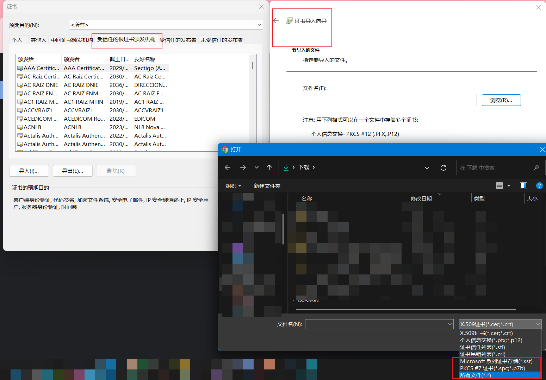Click the forward arrow in Open dialog
Viewport: 546px width, 380px height.
pos(243,167)
